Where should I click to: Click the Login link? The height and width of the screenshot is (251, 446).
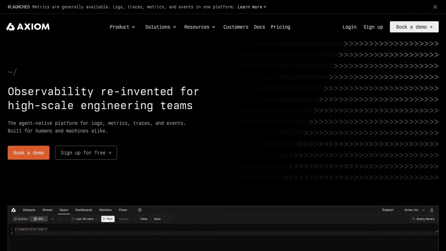coord(349,27)
